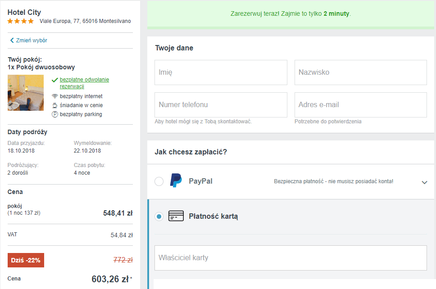Click the free Wi-Fi internet icon
The height and width of the screenshot is (289, 436).
pos(55,96)
